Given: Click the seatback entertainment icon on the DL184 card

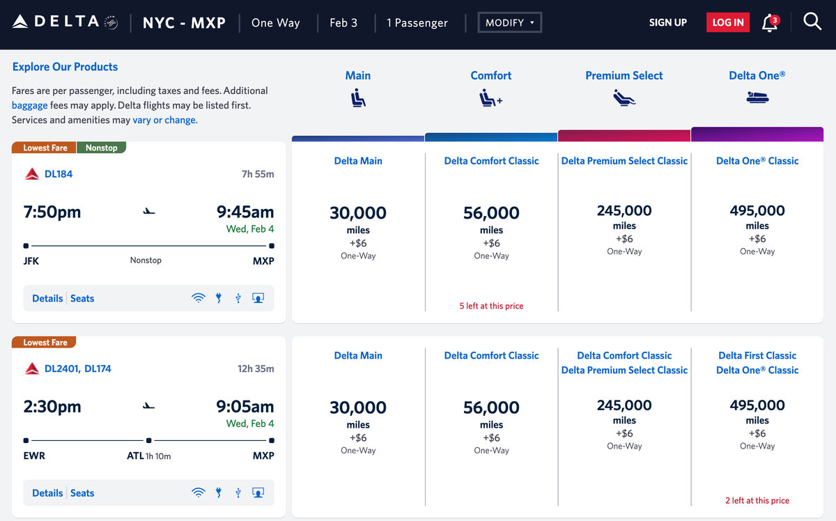Looking at the screenshot, I should point(258,297).
